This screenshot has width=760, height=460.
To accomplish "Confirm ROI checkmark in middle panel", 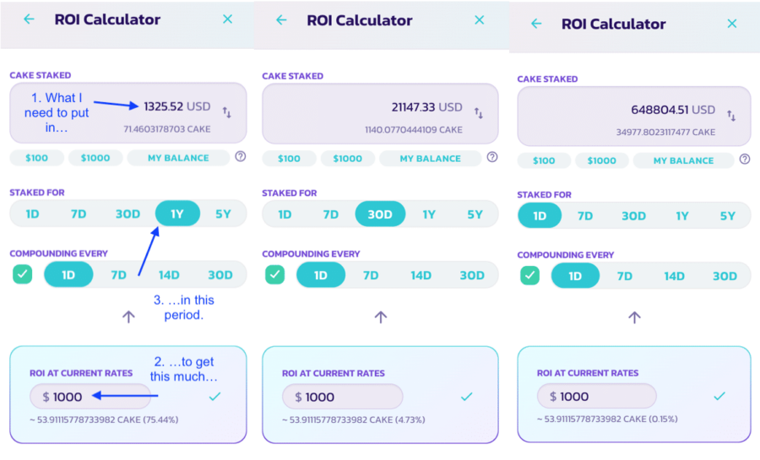I will [x=467, y=397].
